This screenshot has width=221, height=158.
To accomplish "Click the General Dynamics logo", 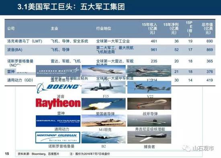I will click(58, 121).
